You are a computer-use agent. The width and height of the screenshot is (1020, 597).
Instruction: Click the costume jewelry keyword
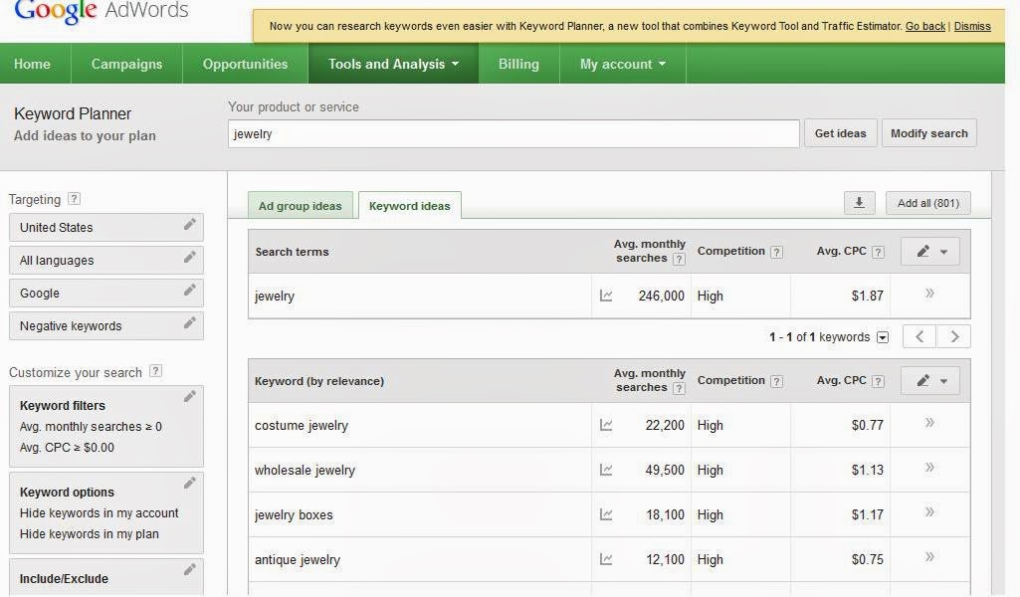tap(302, 425)
